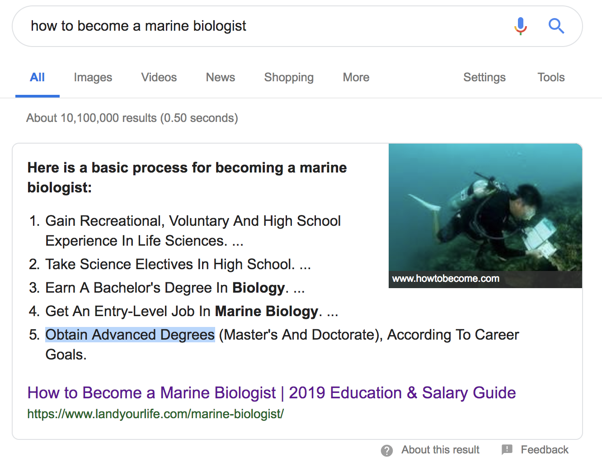Click the landyourlife.com green URL
The height and width of the screenshot is (476, 602).
click(x=155, y=414)
